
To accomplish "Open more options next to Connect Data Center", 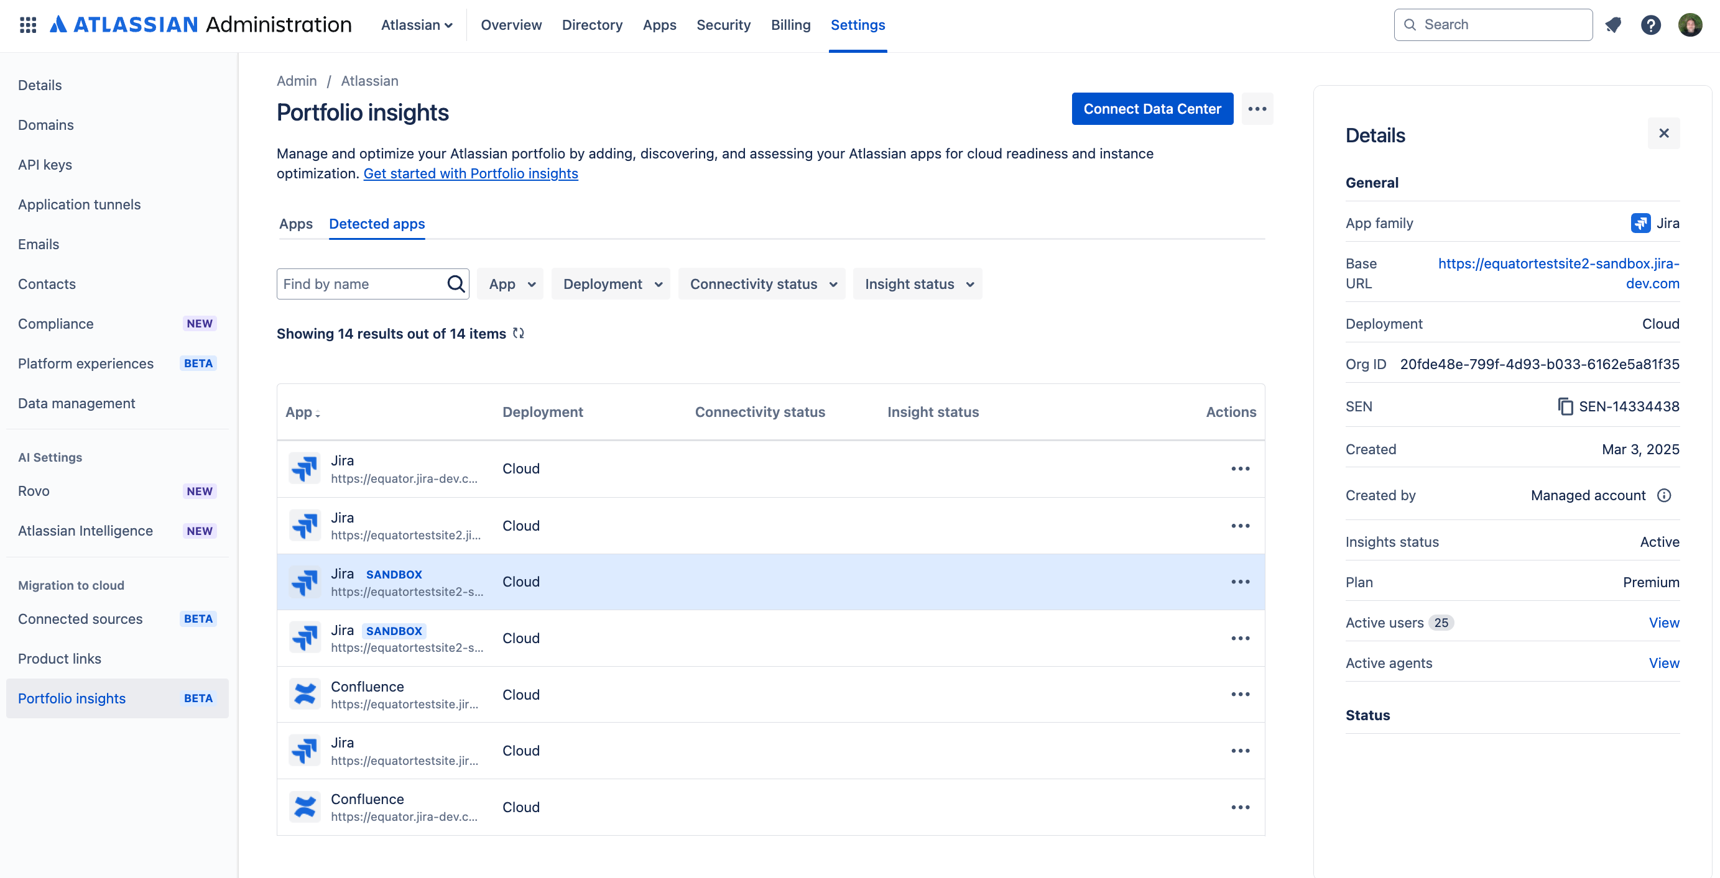I will pos(1257,109).
